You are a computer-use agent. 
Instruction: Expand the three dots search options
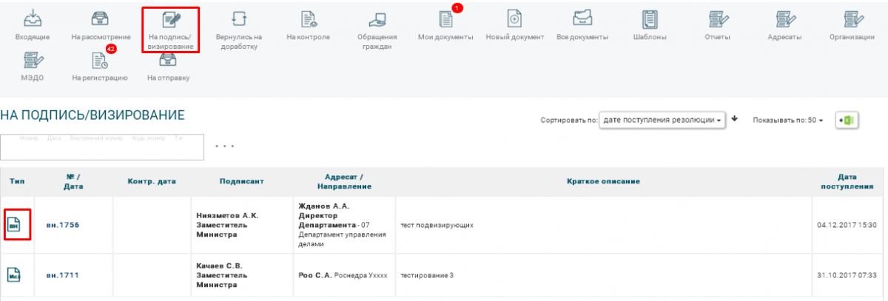click(225, 146)
